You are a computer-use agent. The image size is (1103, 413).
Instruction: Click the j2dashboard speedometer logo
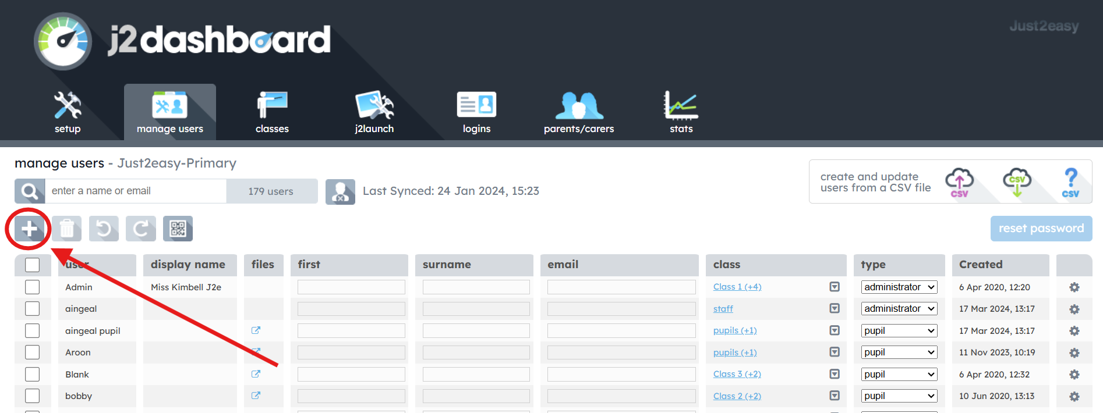(63, 41)
